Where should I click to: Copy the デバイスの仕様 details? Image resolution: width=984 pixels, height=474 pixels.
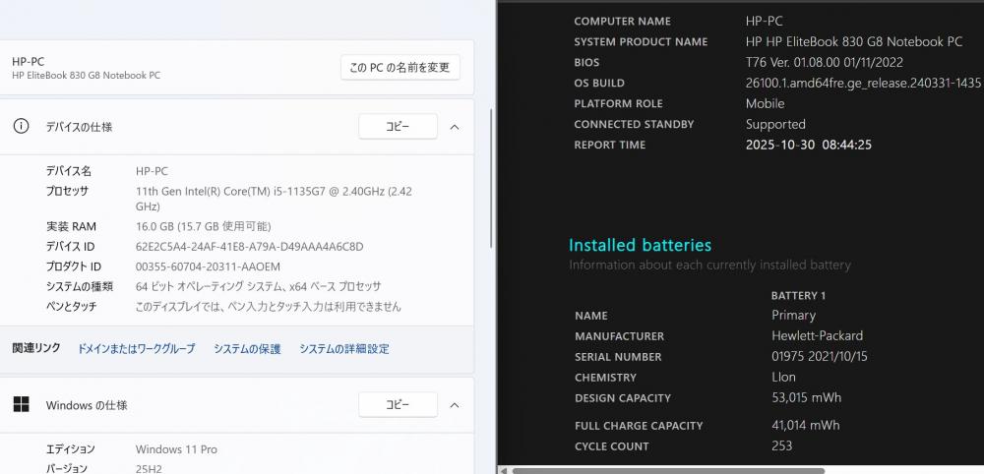coord(397,127)
